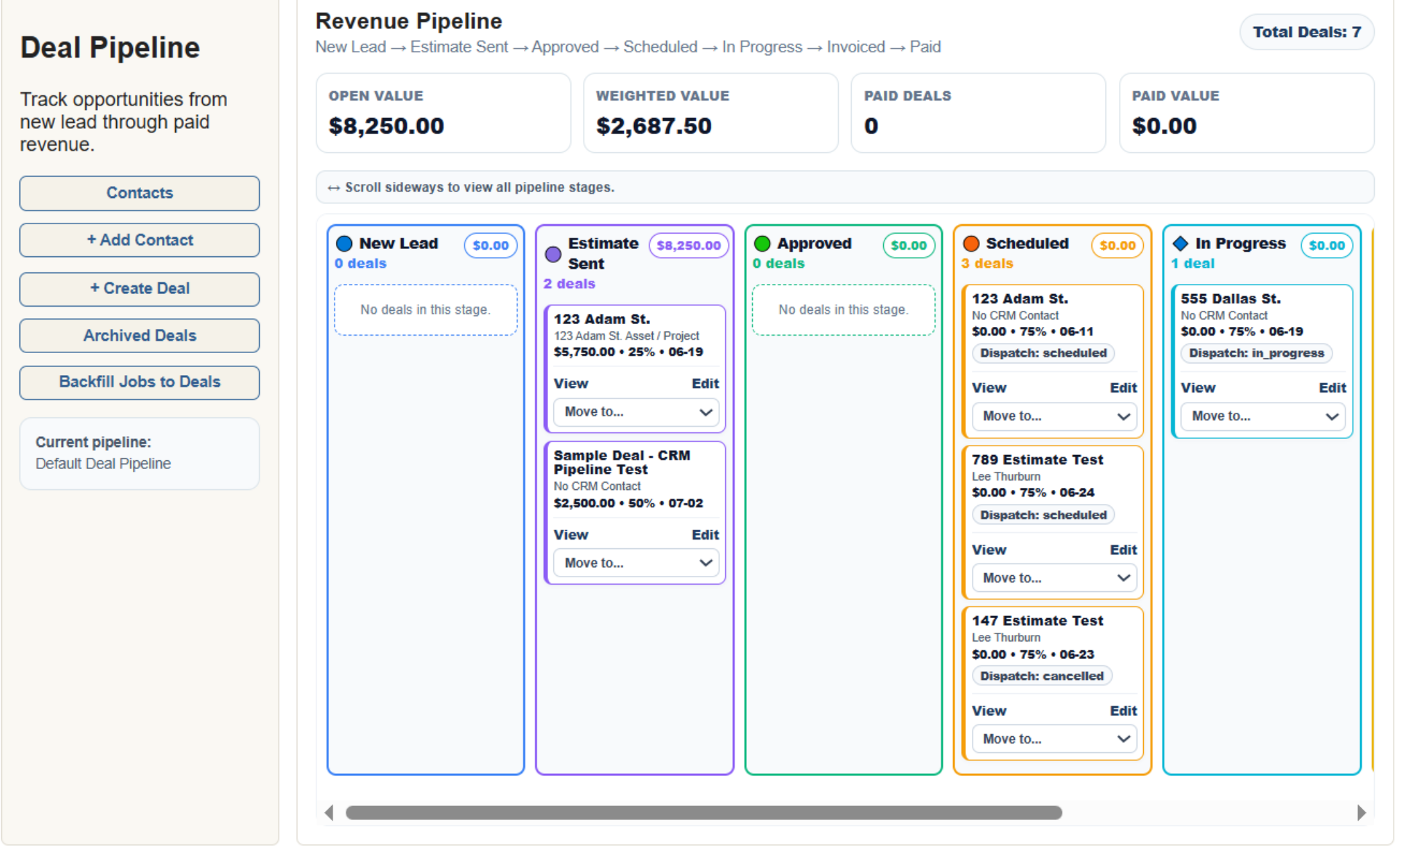View the scheduled 123 Adam St. deal
1401x851 pixels.
(x=989, y=388)
